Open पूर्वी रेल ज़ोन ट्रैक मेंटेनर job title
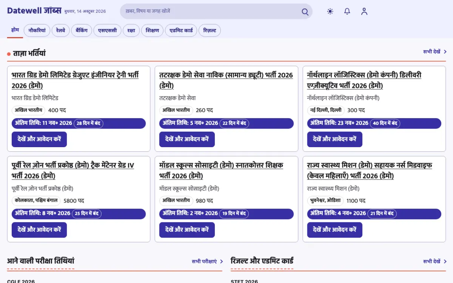The image size is (453, 283). [x=73, y=171]
